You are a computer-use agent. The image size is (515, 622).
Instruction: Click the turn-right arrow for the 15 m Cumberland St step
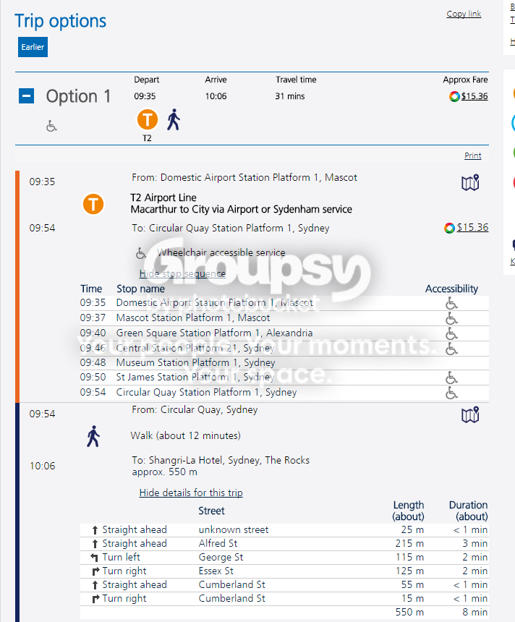point(95,599)
